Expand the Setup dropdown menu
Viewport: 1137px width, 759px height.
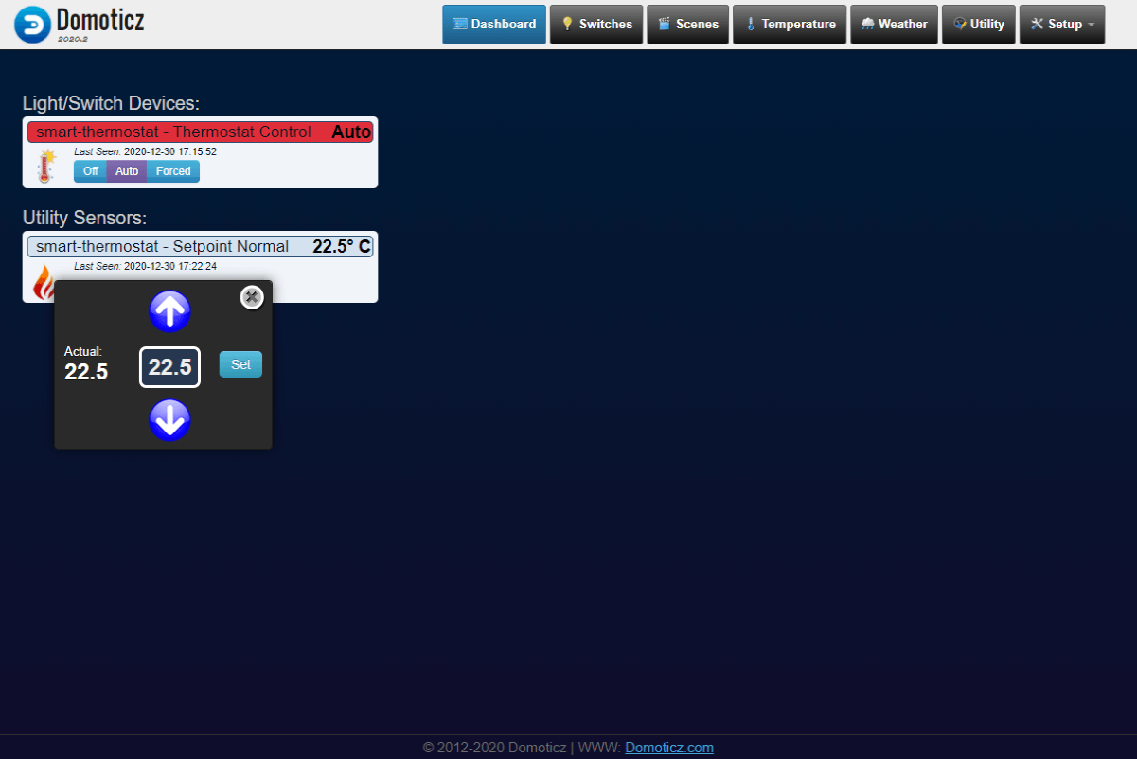(1061, 25)
